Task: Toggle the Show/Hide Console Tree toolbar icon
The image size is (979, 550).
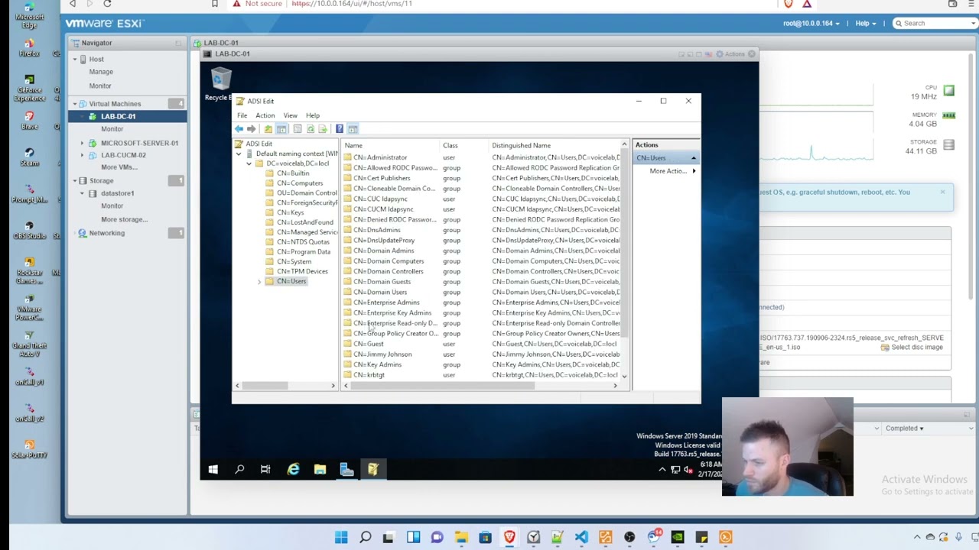Action: (x=281, y=129)
